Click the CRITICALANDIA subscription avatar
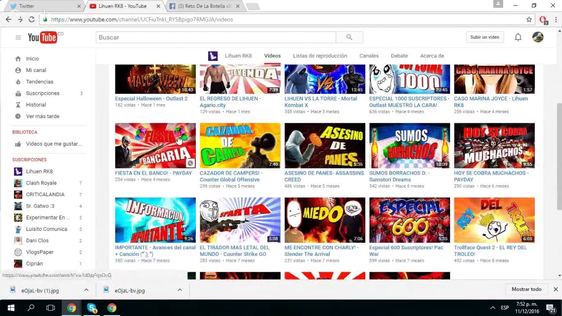Screen dimensions: 562x316 pyautogui.click(x=18, y=194)
